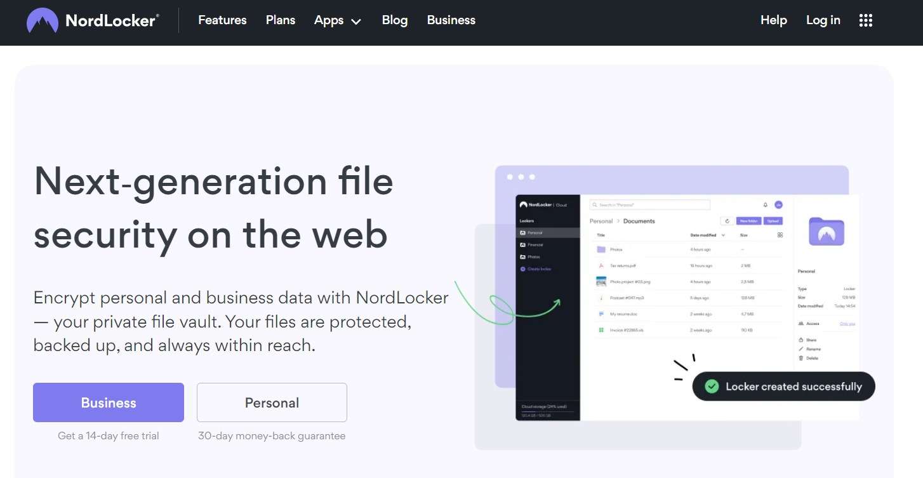The height and width of the screenshot is (478, 923).
Task: Click the Delete trash action in details panel
Action: coord(808,358)
